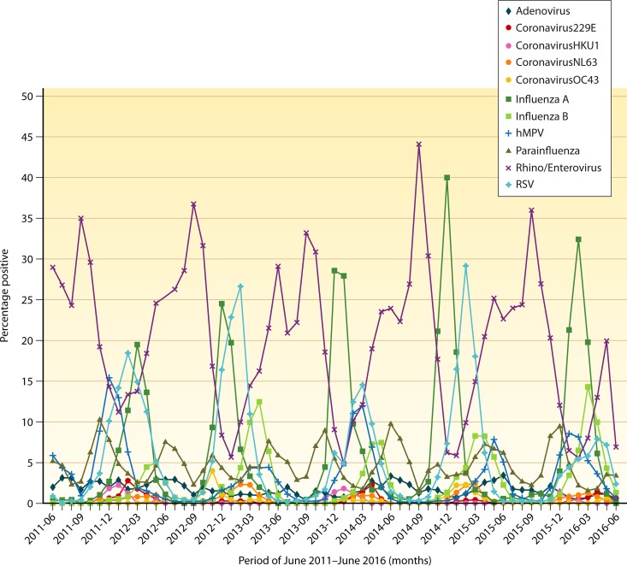Click the RSV peak near 27 percent in early 2013
The height and width of the screenshot is (566, 627).
tap(240, 286)
